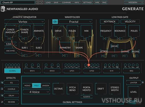
Task: Click the RND randomize button
Action: (x=104, y=2)
